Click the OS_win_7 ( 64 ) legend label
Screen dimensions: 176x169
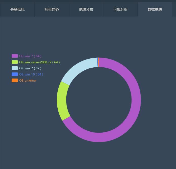[30, 56]
